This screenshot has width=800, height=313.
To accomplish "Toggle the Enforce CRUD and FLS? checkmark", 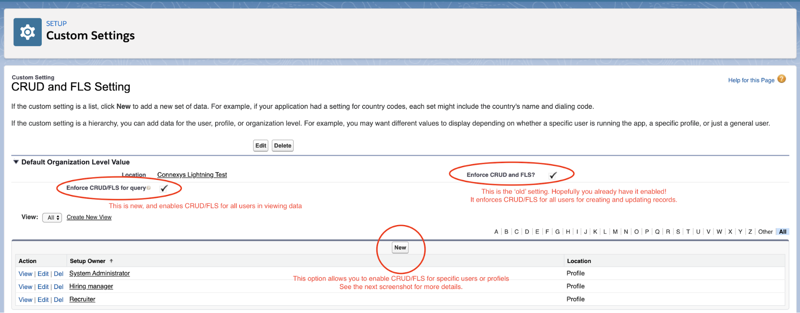I will 553,175.
